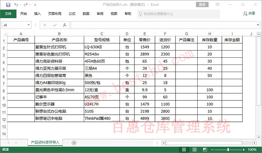Click the 告诉我你想要做什么 search box
Screen dimensions: 262x153
[x=179, y=14]
